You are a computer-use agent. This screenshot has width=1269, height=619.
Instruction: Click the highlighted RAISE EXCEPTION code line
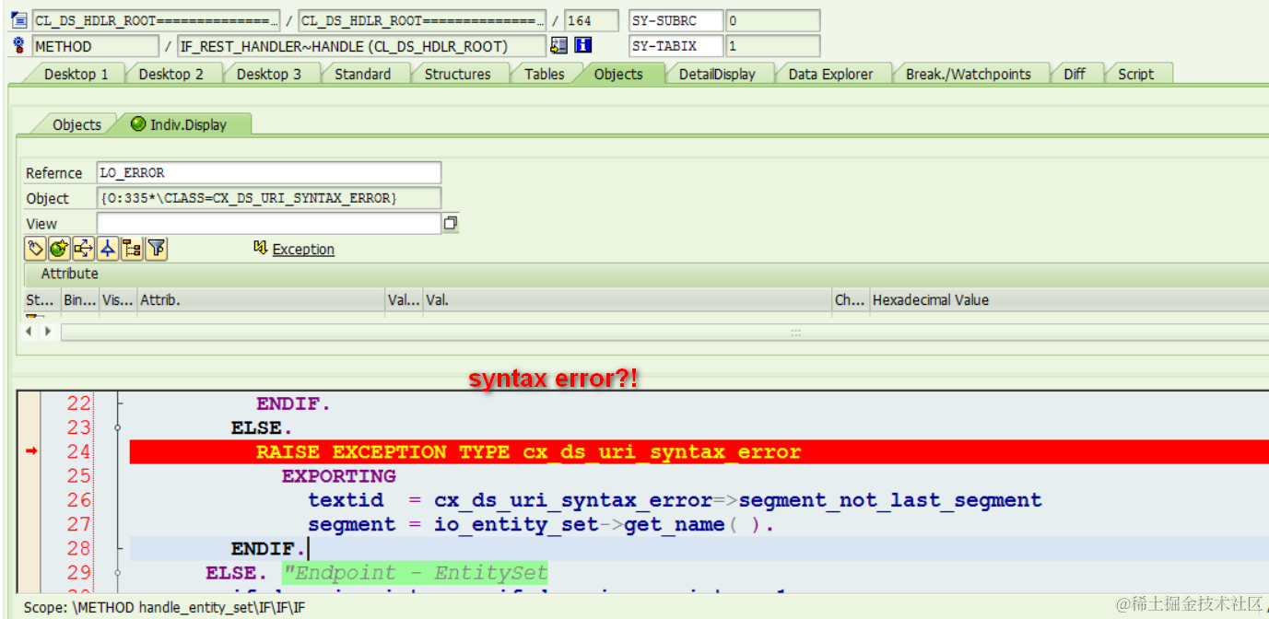[699, 451]
